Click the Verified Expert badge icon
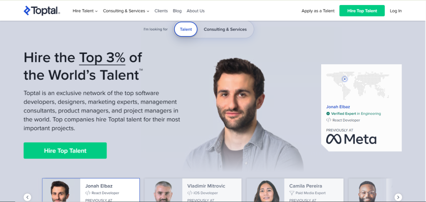This screenshot has width=426, height=202. tap(328, 114)
